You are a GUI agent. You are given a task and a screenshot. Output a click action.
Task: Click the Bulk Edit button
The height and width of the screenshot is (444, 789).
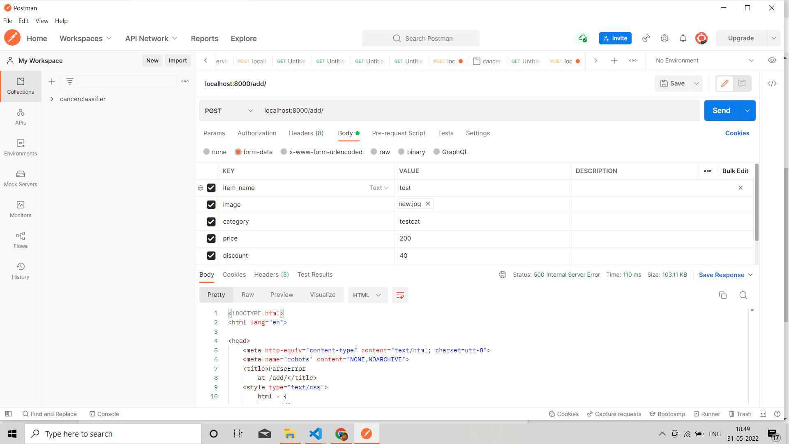click(735, 171)
